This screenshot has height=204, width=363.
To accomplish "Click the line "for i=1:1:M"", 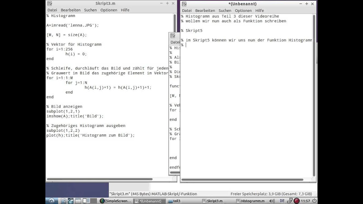I will tap(60, 78).
